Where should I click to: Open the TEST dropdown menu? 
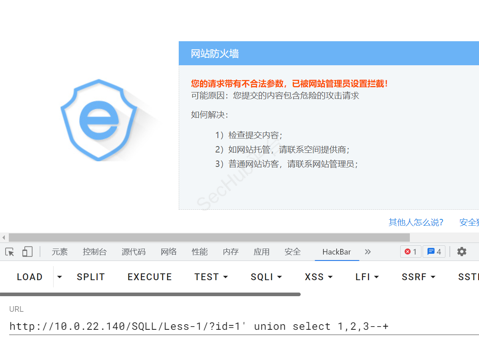211,277
